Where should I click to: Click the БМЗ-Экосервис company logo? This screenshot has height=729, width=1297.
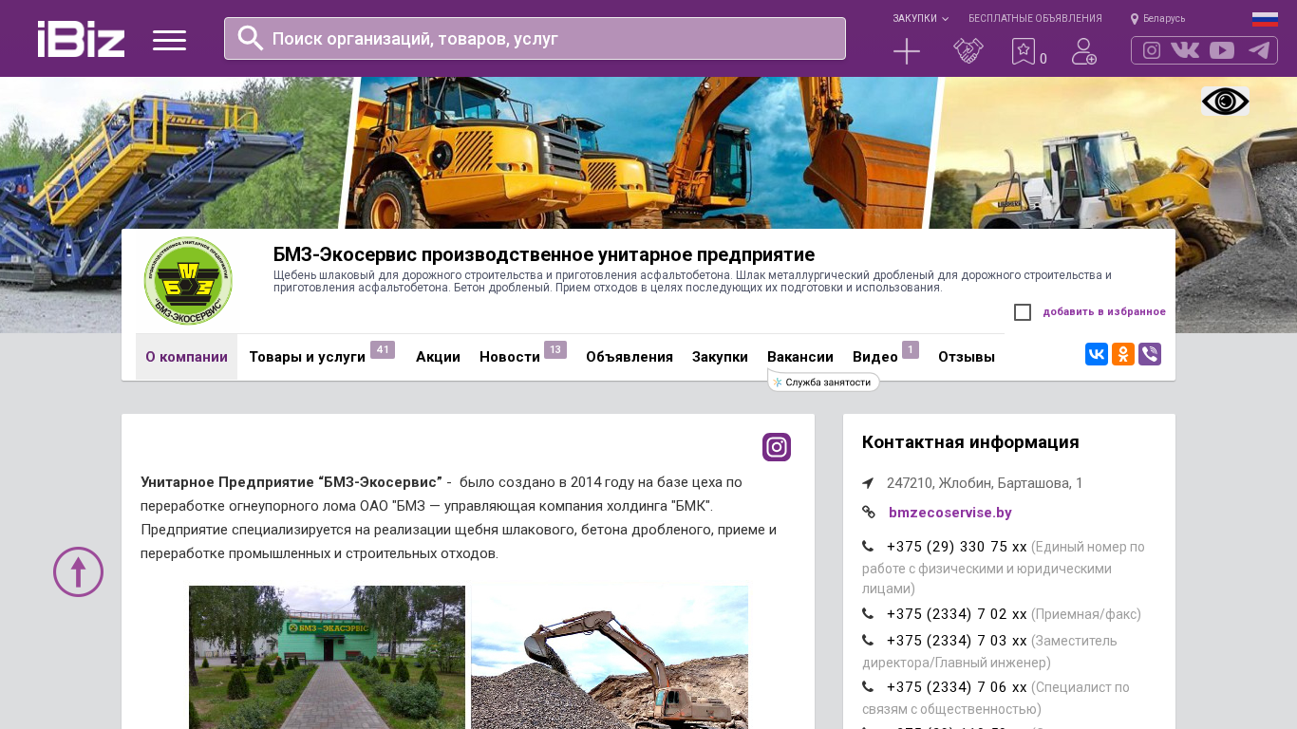click(x=188, y=281)
